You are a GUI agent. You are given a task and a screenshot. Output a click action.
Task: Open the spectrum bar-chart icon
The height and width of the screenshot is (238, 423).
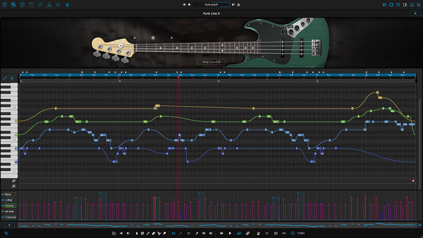[49, 5]
